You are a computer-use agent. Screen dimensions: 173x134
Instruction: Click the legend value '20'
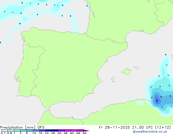tap(47, 133)
